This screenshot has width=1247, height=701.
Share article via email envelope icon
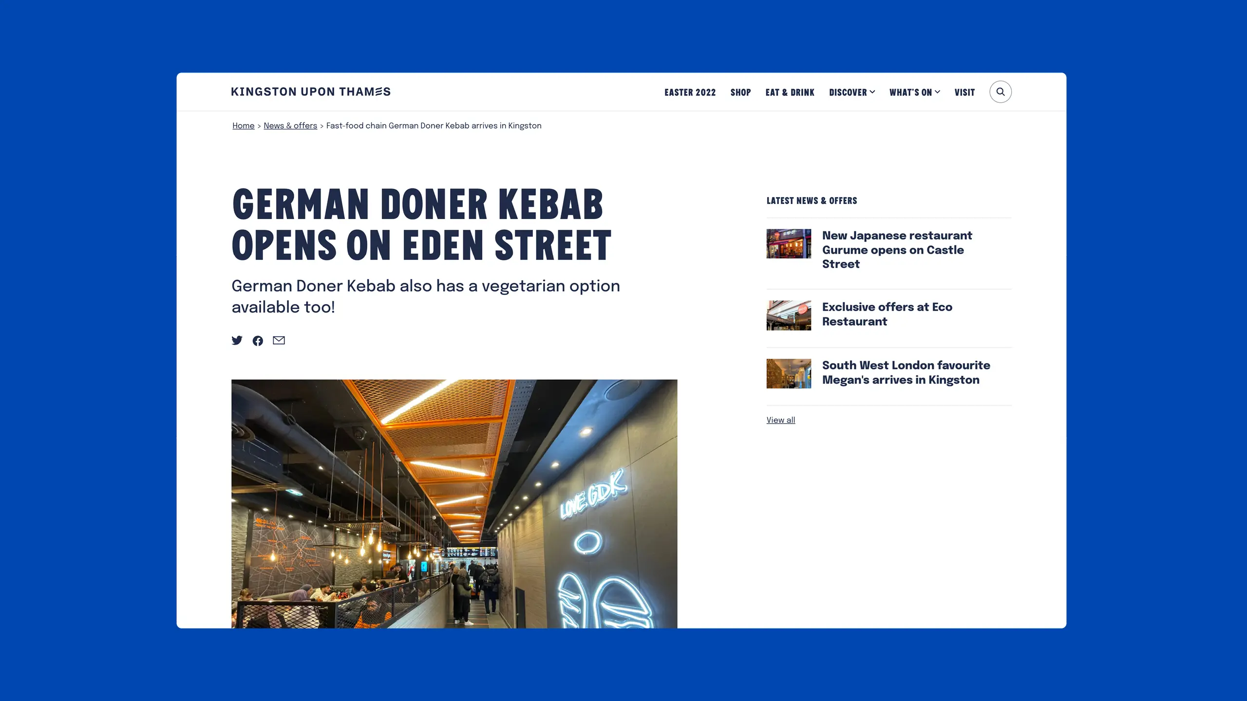(x=279, y=340)
